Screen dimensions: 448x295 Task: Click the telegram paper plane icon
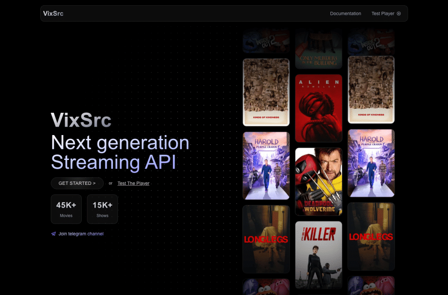click(x=53, y=234)
